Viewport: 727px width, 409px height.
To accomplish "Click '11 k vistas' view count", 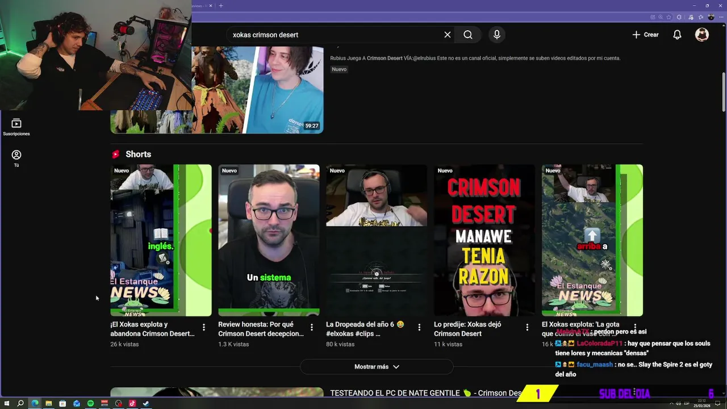I will [x=448, y=344].
